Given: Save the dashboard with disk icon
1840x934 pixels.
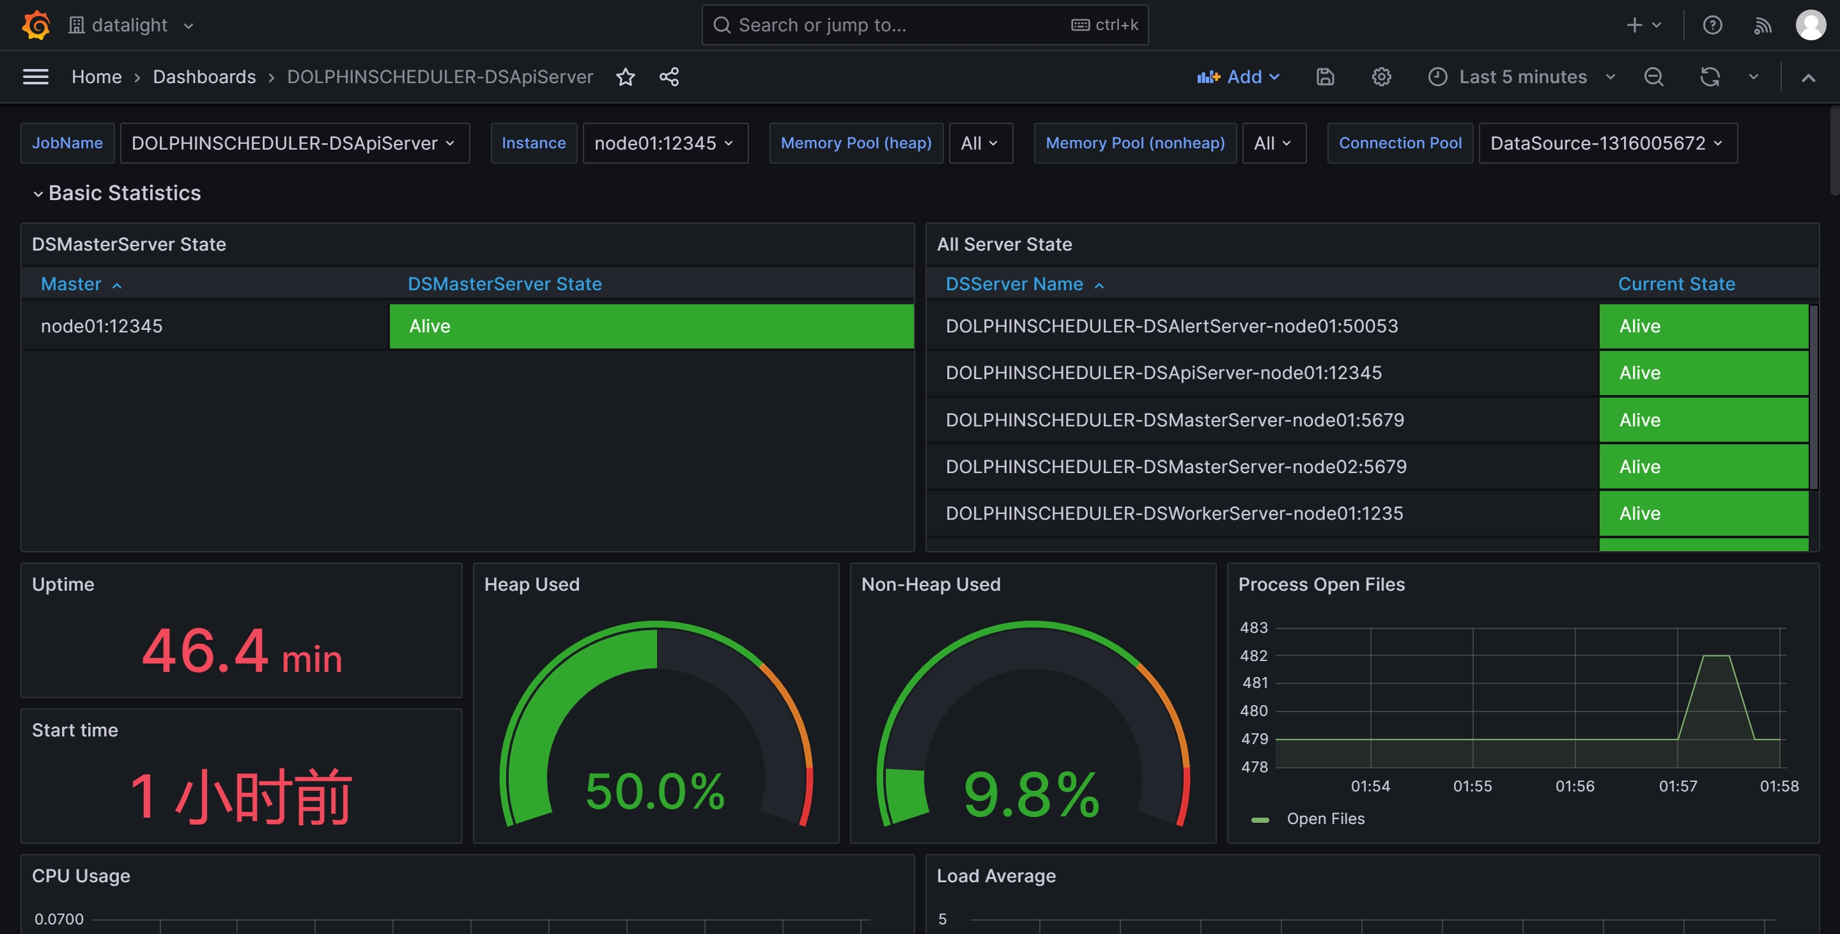Looking at the screenshot, I should tap(1325, 77).
